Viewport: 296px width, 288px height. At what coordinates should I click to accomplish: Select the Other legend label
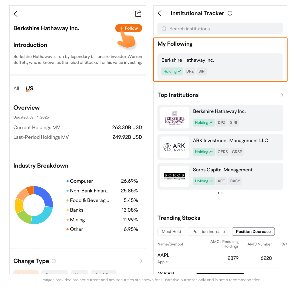[76, 229]
